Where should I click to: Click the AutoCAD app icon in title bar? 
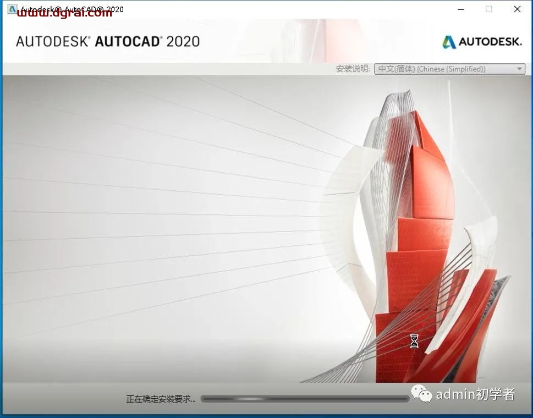[x=11, y=9]
